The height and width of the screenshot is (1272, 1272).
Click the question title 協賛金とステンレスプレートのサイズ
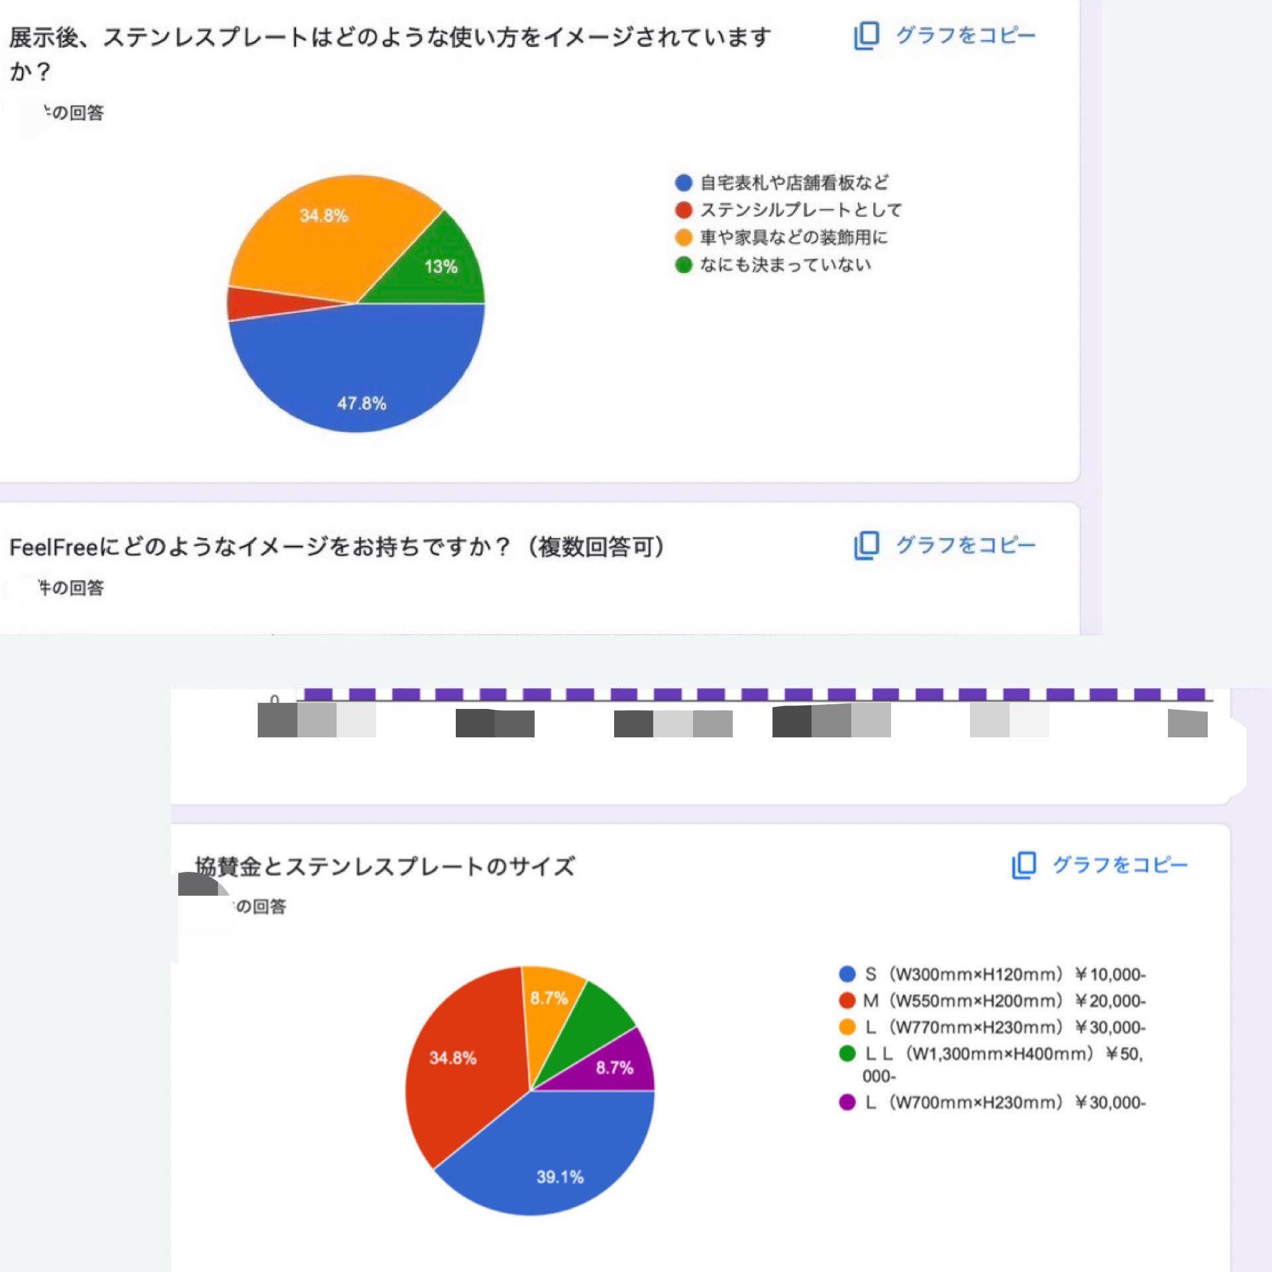[x=385, y=866]
